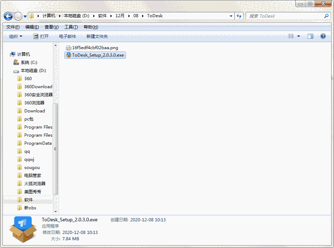Click 电子邮件 in the toolbar
Screen dimensions: 334x248
click(x=67, y=37)
